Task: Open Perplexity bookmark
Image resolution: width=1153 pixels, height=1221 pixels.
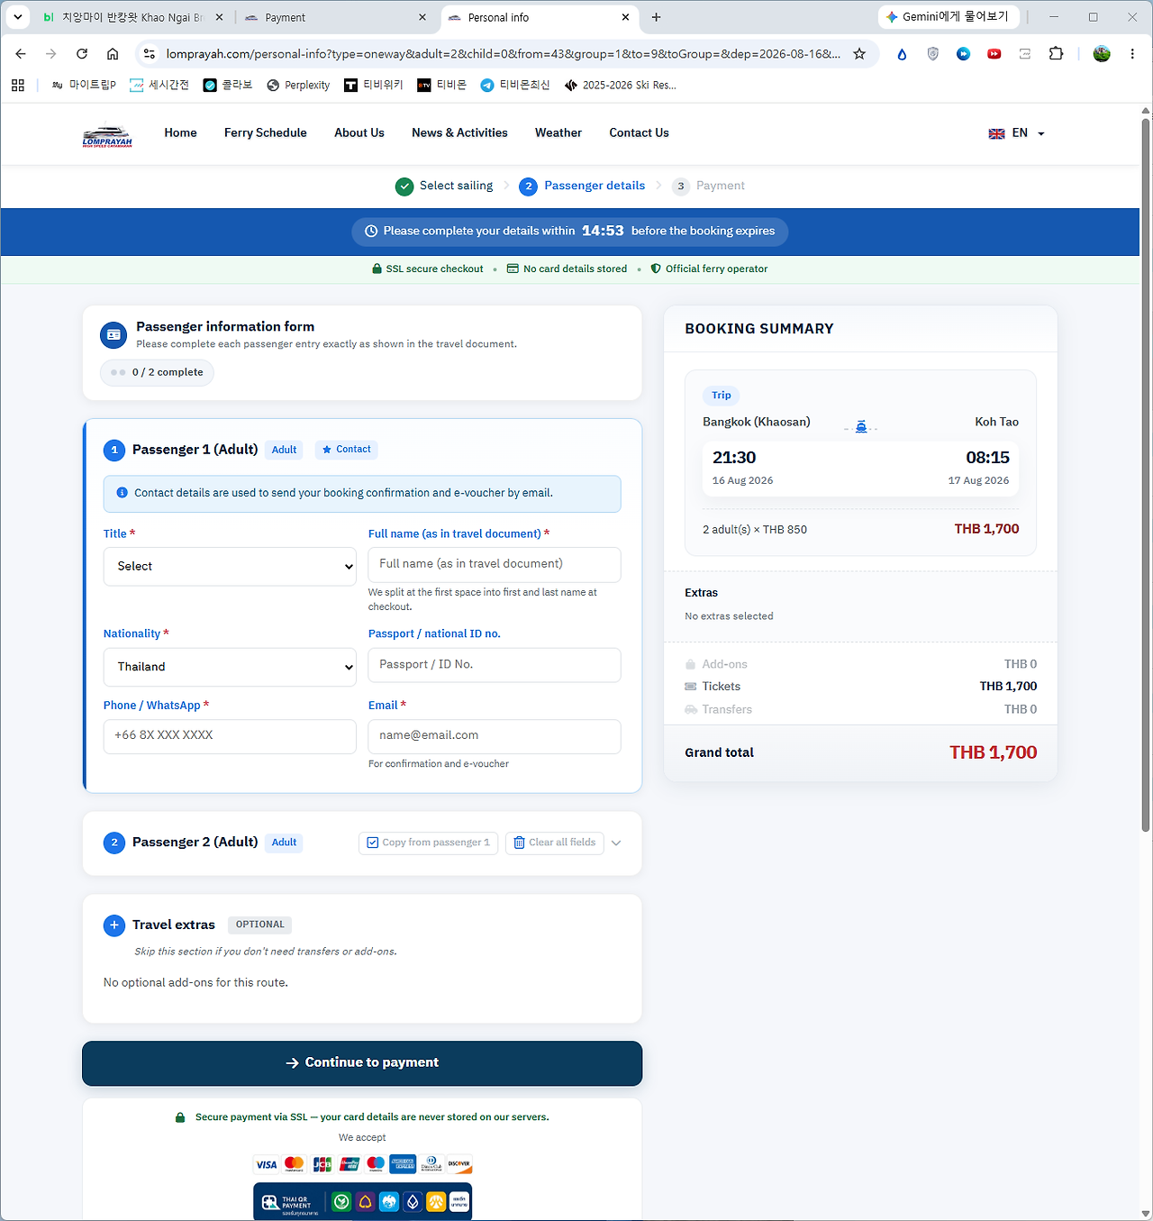Action: point(298,85)
